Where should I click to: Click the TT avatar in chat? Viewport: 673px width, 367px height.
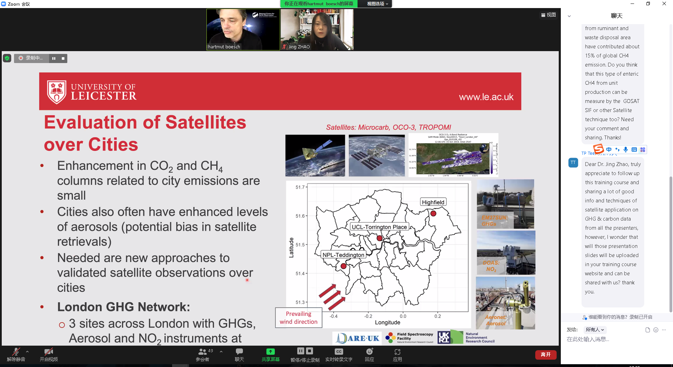pos(573,162)
